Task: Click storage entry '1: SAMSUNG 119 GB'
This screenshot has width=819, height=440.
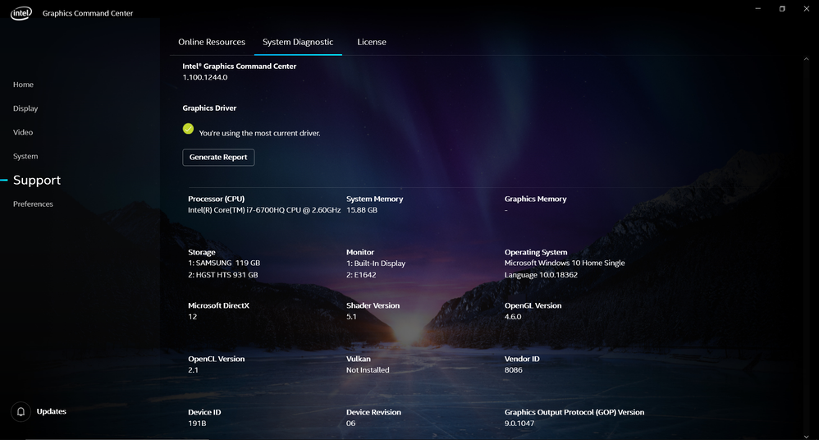Action: [224, 264]
